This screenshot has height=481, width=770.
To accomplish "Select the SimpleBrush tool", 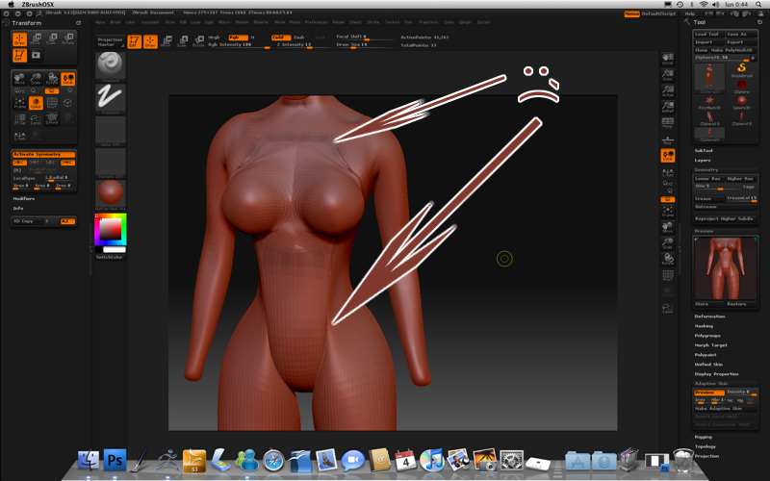I will (x=741, y=69).
